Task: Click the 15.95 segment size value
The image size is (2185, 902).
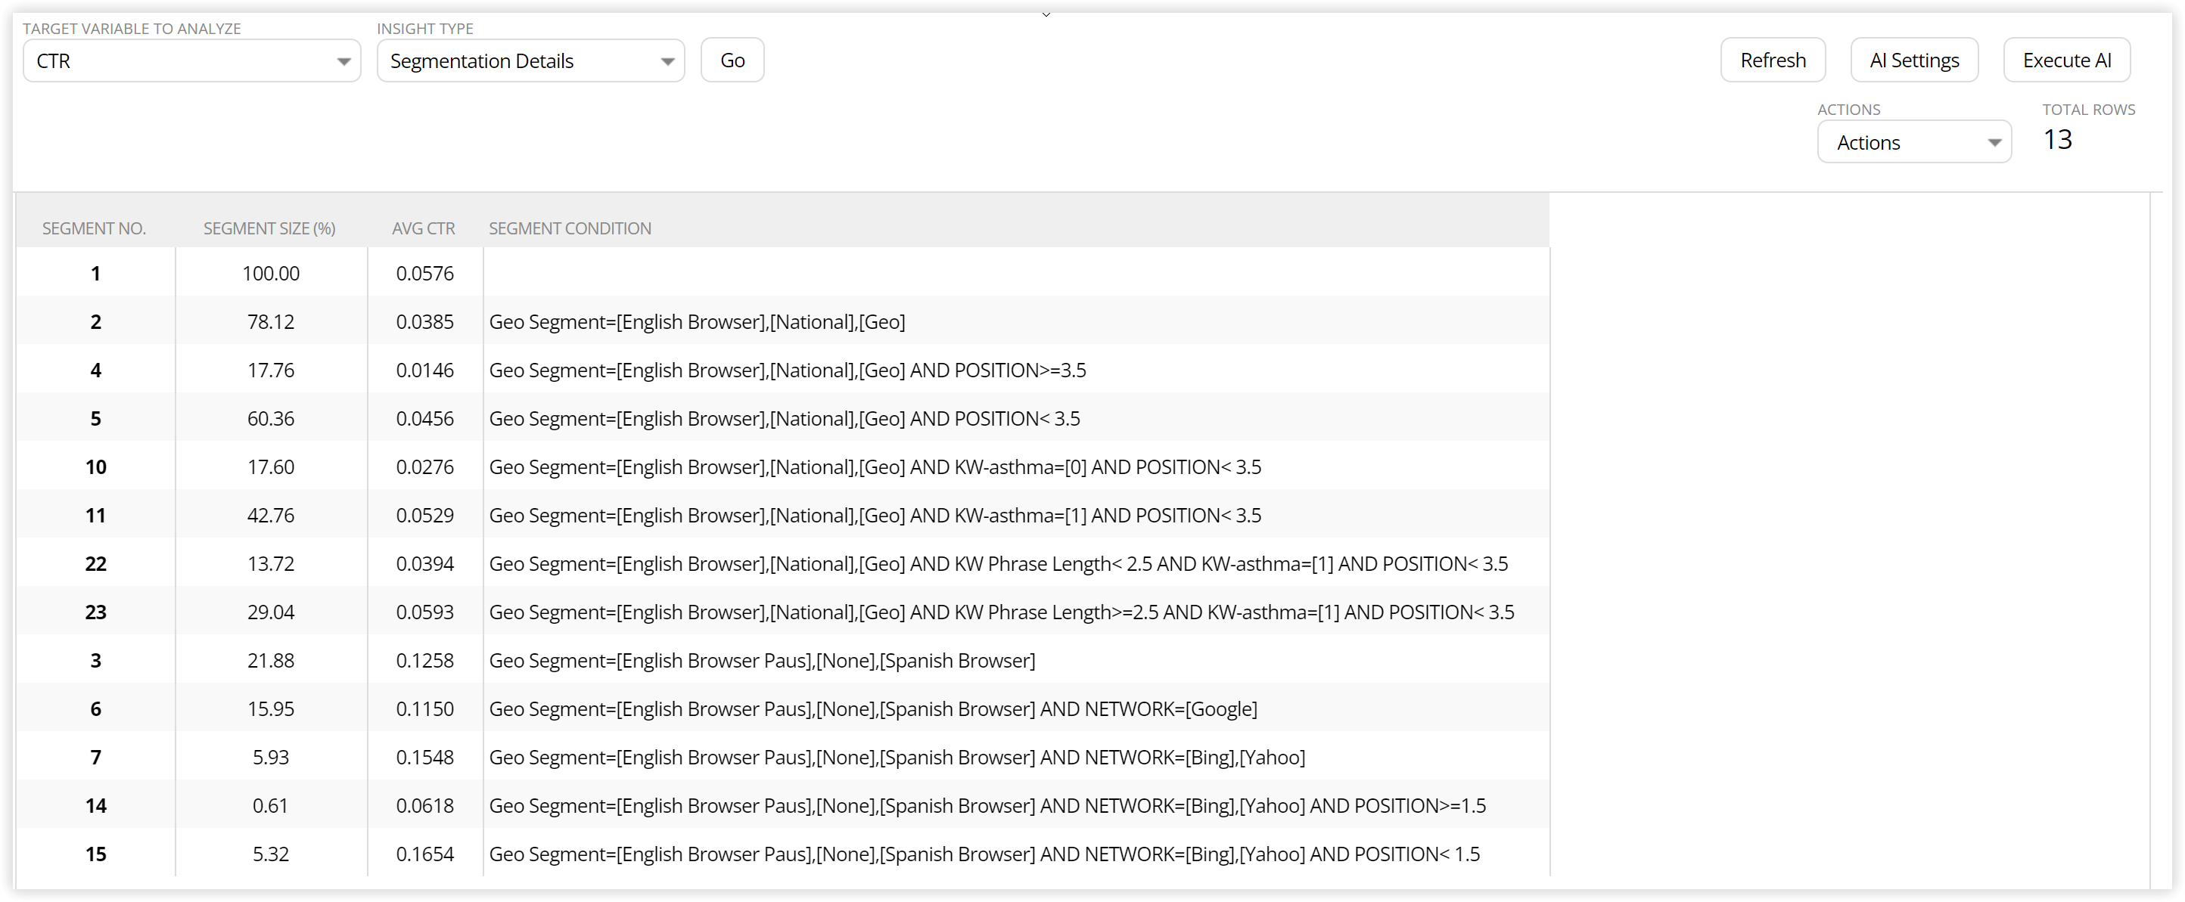Action: [271, 708]
